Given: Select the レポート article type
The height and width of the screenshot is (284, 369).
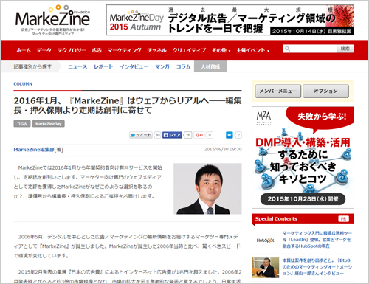Looking at the screenshot, I should point(103,66).
